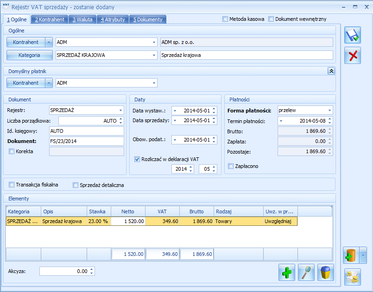Image resolution: width=373 pixels, height=292 pixels.
Task: Uncheck Rozliczać w deklaracji VAT
Action: tap(137, 159)
